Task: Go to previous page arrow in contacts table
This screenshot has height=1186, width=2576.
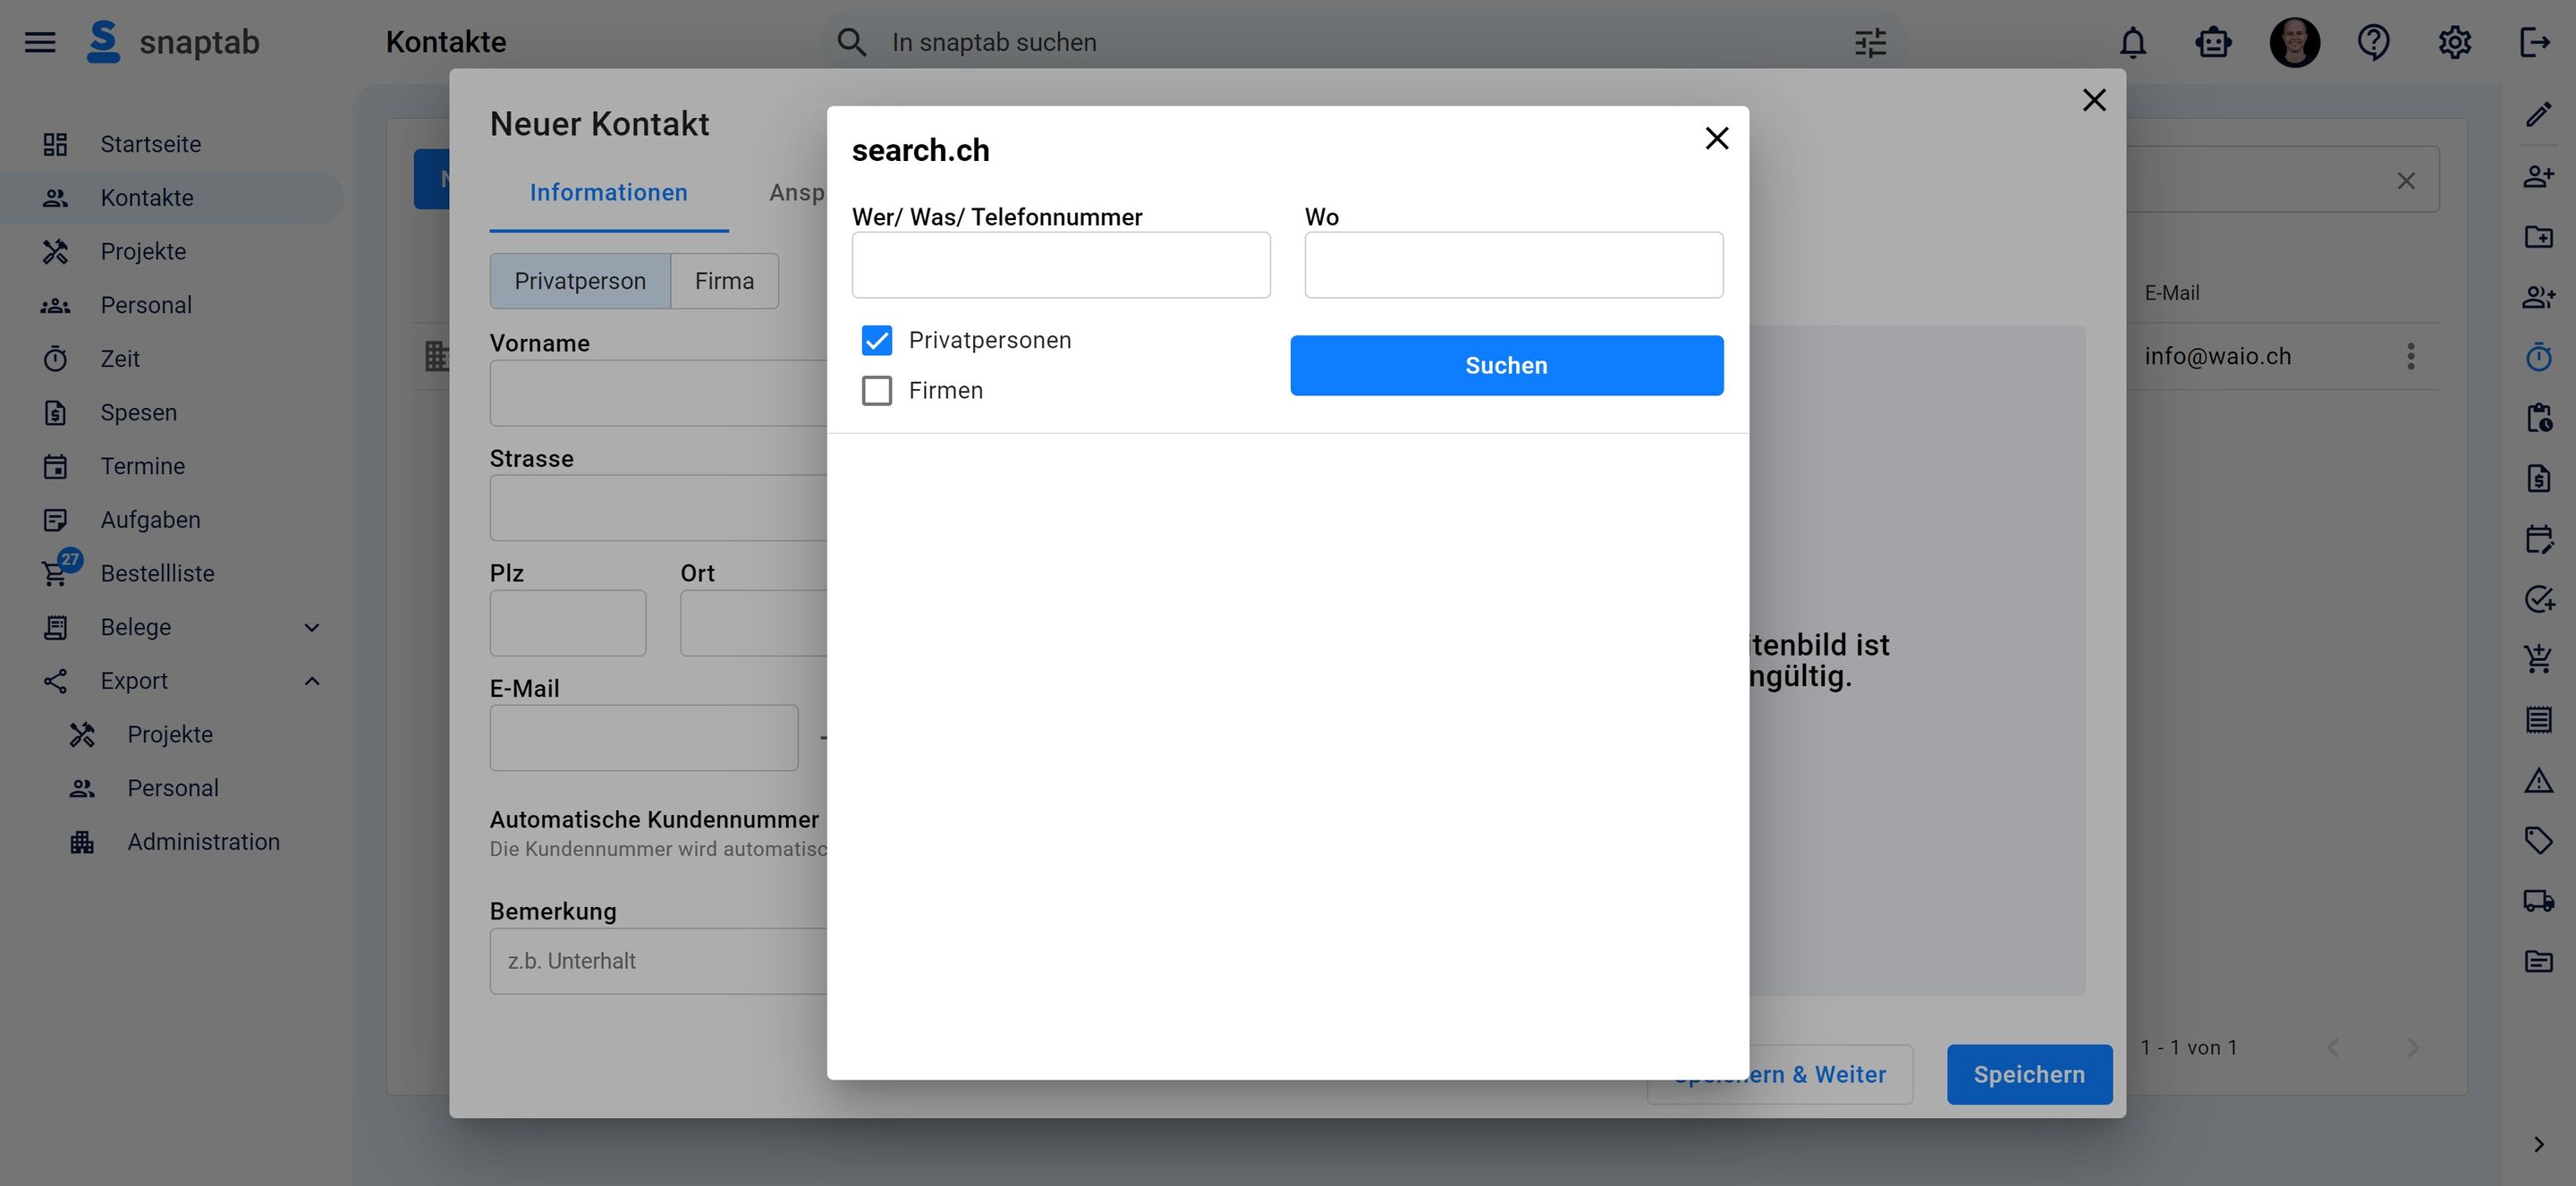Action: click(x=2333, y=1047)
